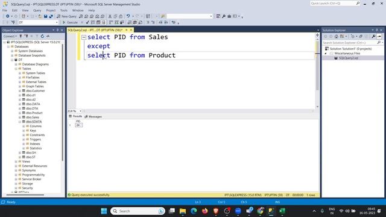Close the SQLQuery2.sql editor tab
This screenshot has width=386, height=217.
(x=131, y=30)
